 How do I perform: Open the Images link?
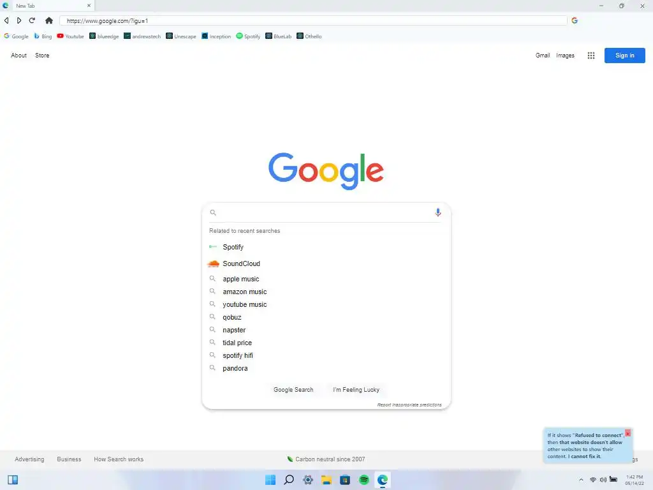pyautogui.click(x=565, y=56)
